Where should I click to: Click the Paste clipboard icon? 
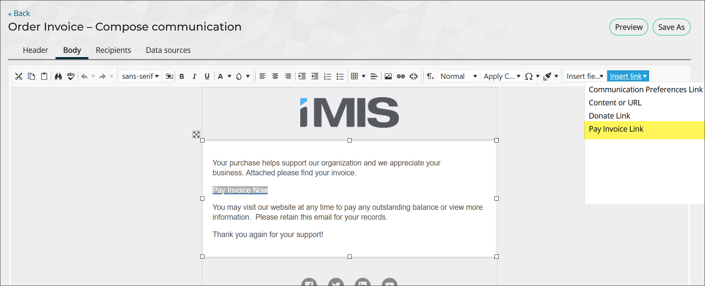44,77
